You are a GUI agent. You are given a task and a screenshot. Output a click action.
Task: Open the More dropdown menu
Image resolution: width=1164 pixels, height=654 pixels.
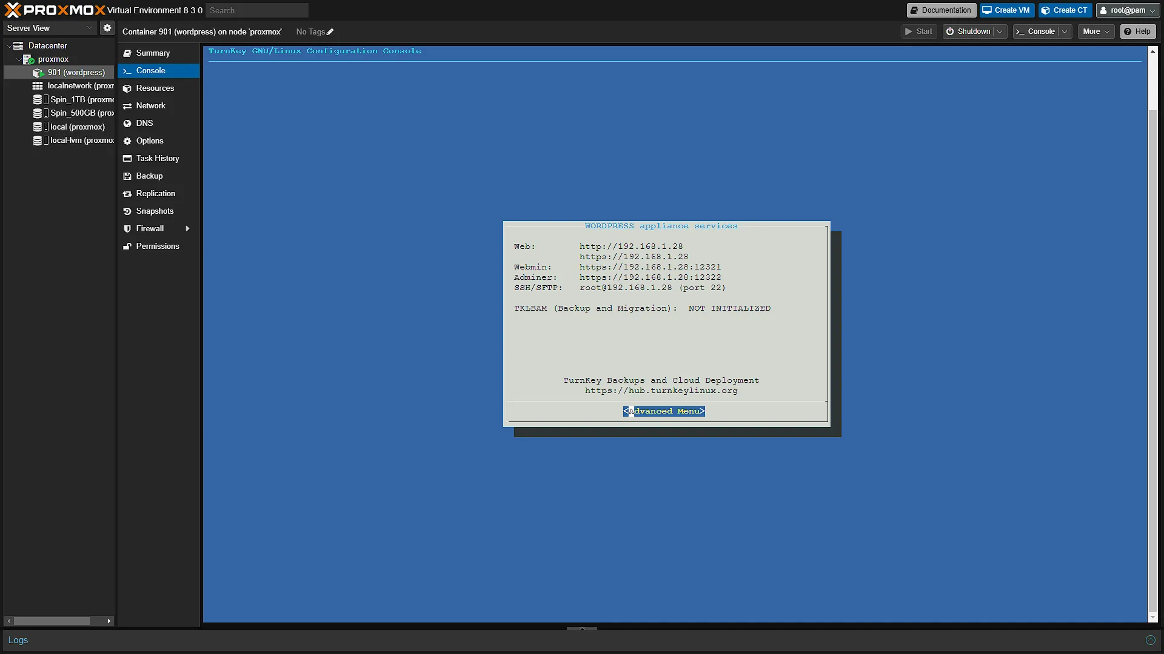[x=1096, y=31]
